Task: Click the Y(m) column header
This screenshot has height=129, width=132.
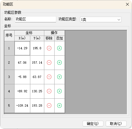Action: (x=37, y=38)
